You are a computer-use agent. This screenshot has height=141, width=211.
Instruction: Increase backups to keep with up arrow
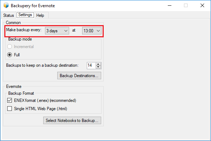click(98, 64)
